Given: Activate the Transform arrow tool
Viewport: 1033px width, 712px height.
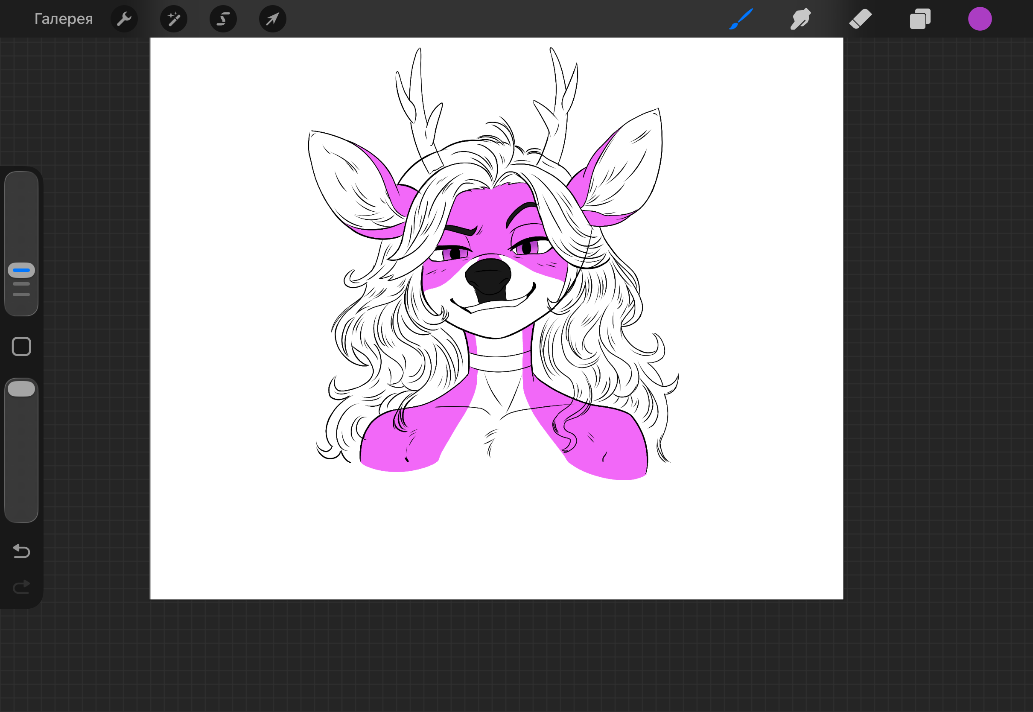Looking at the screenshot, I should point(272,19).
